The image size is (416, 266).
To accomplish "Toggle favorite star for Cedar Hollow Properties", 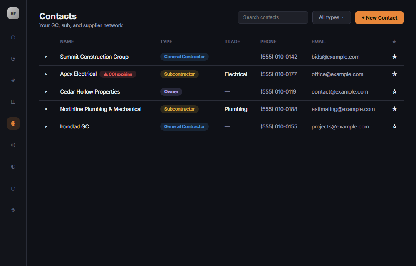I will 394,91.
